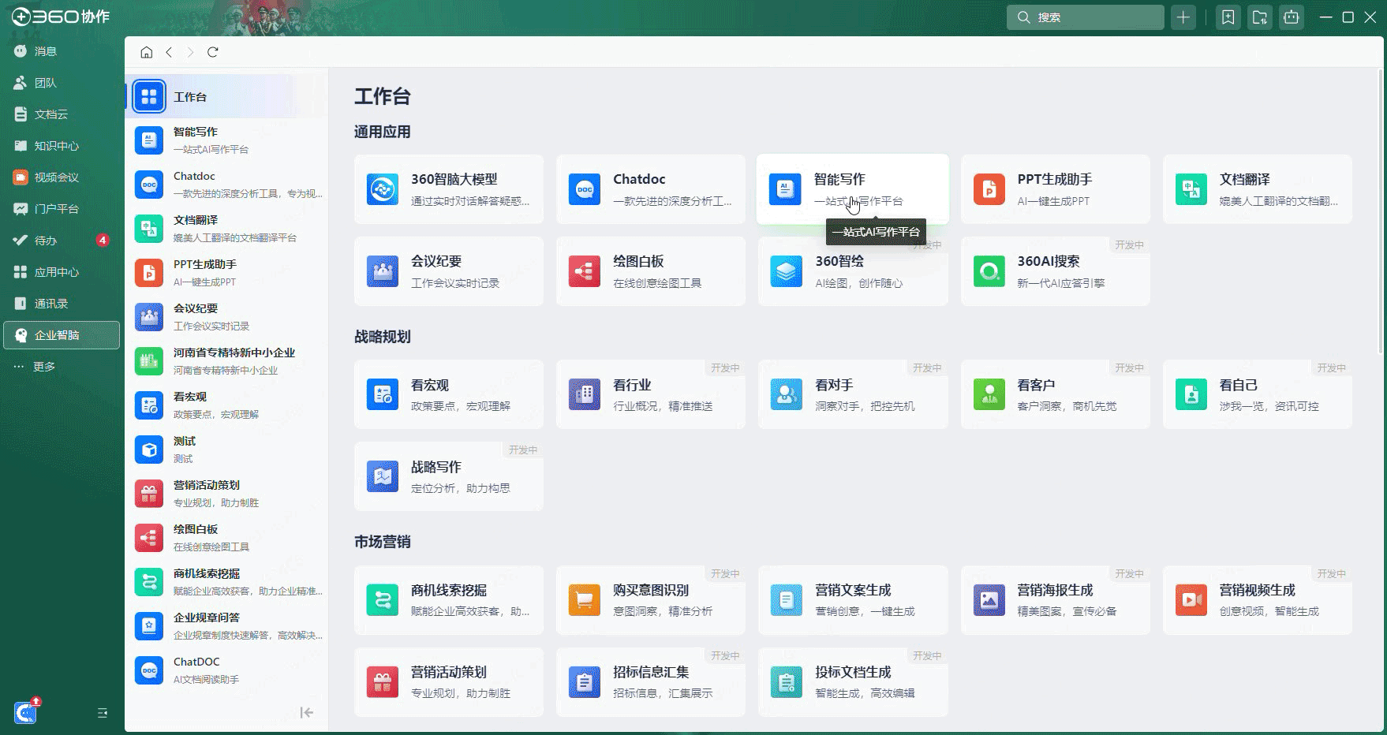Open the 营销文案生成 card
This screenshot has width=1387, height=735.
pos(853,600)
